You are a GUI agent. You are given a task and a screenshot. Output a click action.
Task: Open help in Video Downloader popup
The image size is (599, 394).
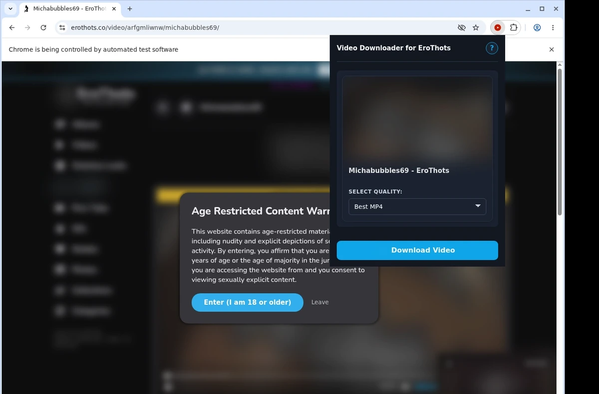pyautogui.click(x=492, y=48)
